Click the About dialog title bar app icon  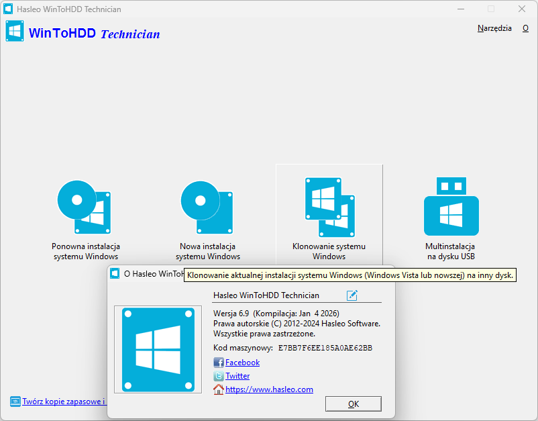click(x=115, y=274)
